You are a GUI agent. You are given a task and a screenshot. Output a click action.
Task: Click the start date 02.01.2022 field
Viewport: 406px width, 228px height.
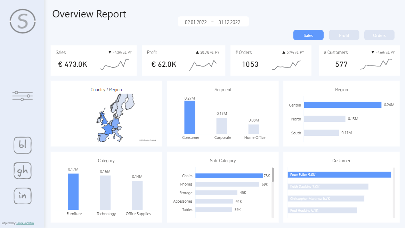(x=196, y=22)
